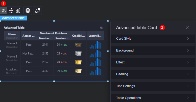Image resolution: width=196 pixels, height=102 pixels.
Task: Expand the Effect section
Action: coord(153,62)
